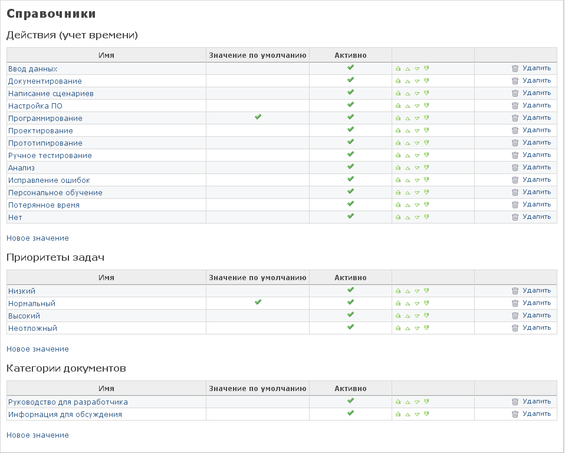
Task: Move "Документирование" to the top of list
Action: (398, 81)
